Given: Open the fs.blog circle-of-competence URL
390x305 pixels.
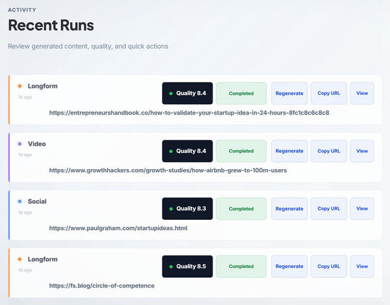Looking at the screenshot, I should click(x=102, y=286).
